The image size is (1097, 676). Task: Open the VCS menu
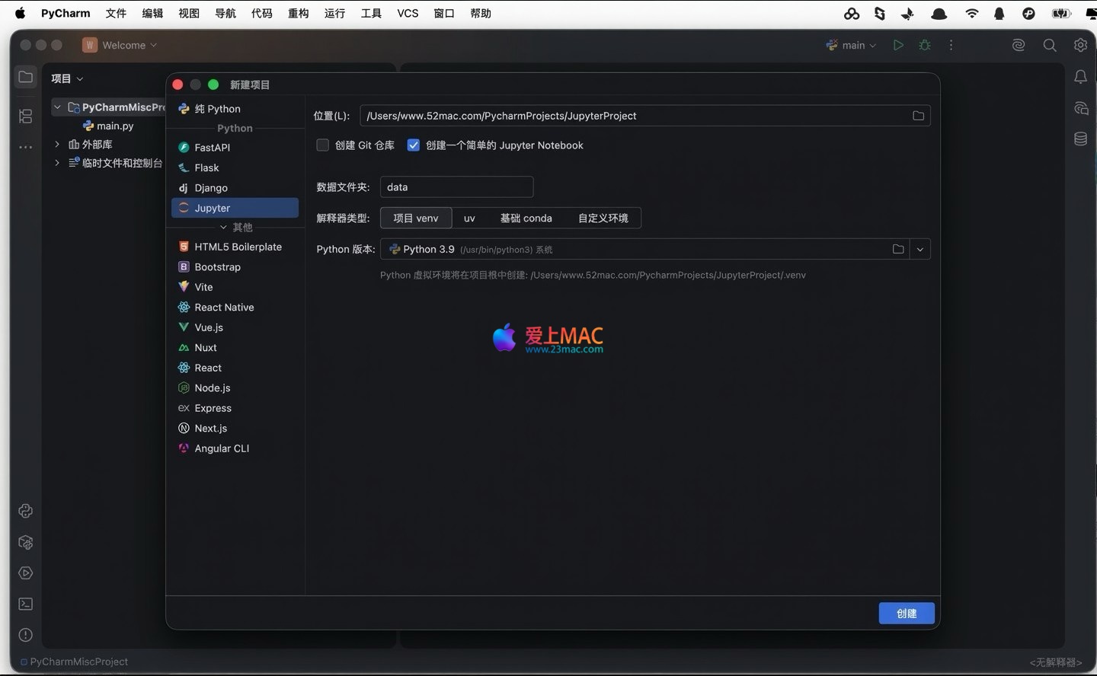coord(408,14)
